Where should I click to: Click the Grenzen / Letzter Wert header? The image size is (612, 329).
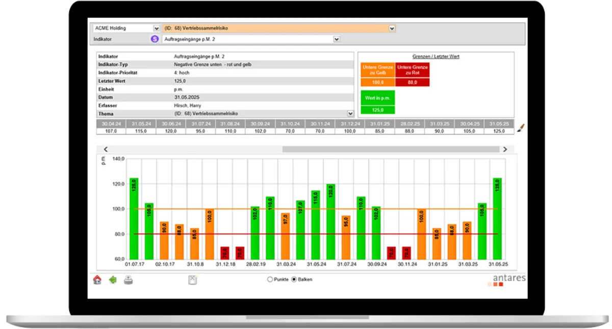click(x=438, y=56)
